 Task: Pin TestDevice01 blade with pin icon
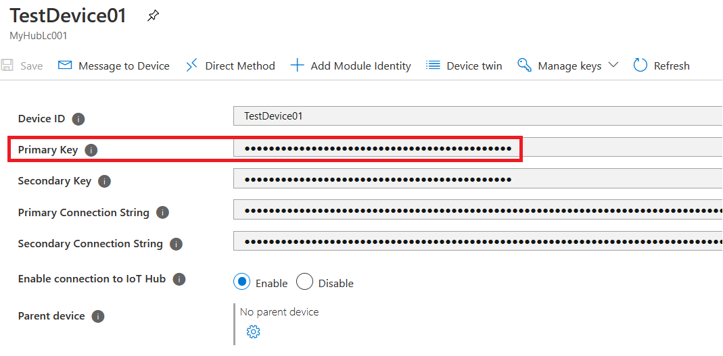point(153,16)
